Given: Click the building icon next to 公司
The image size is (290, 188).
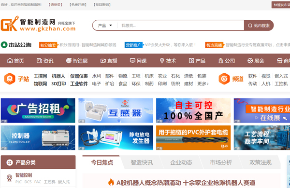Looking at the screenshot, I should 221,61.
